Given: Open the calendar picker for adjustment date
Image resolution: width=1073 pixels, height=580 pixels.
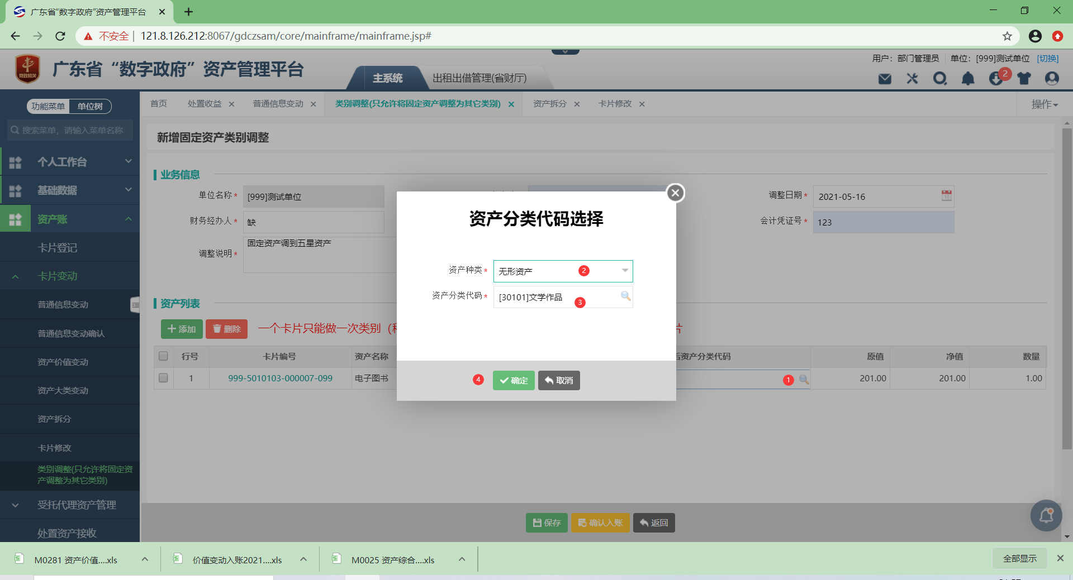Looking at the screenshot, I should pyautogui.click(x=946, y=195).
